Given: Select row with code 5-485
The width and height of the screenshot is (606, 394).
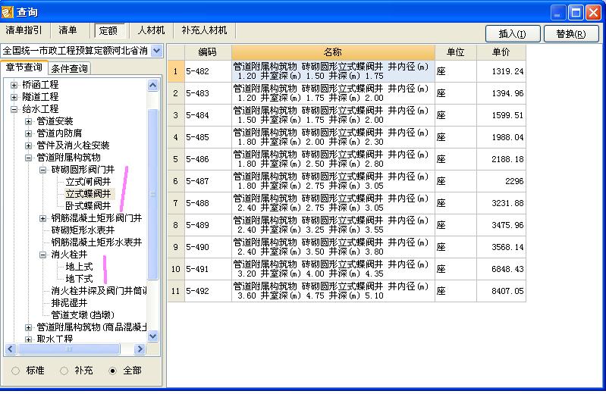Looking at the screenshot, I should [347, 137].
